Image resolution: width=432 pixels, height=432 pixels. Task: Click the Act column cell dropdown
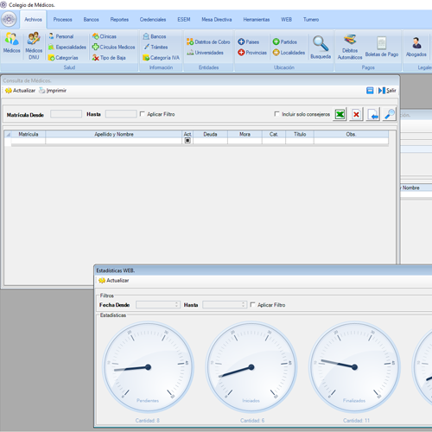[187, 140]
